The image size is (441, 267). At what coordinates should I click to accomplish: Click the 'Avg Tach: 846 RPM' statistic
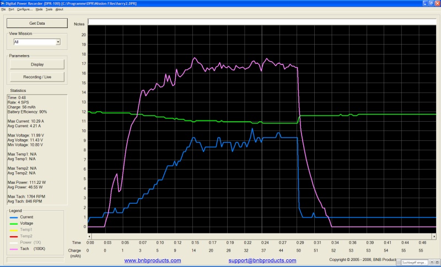point(25,201)
